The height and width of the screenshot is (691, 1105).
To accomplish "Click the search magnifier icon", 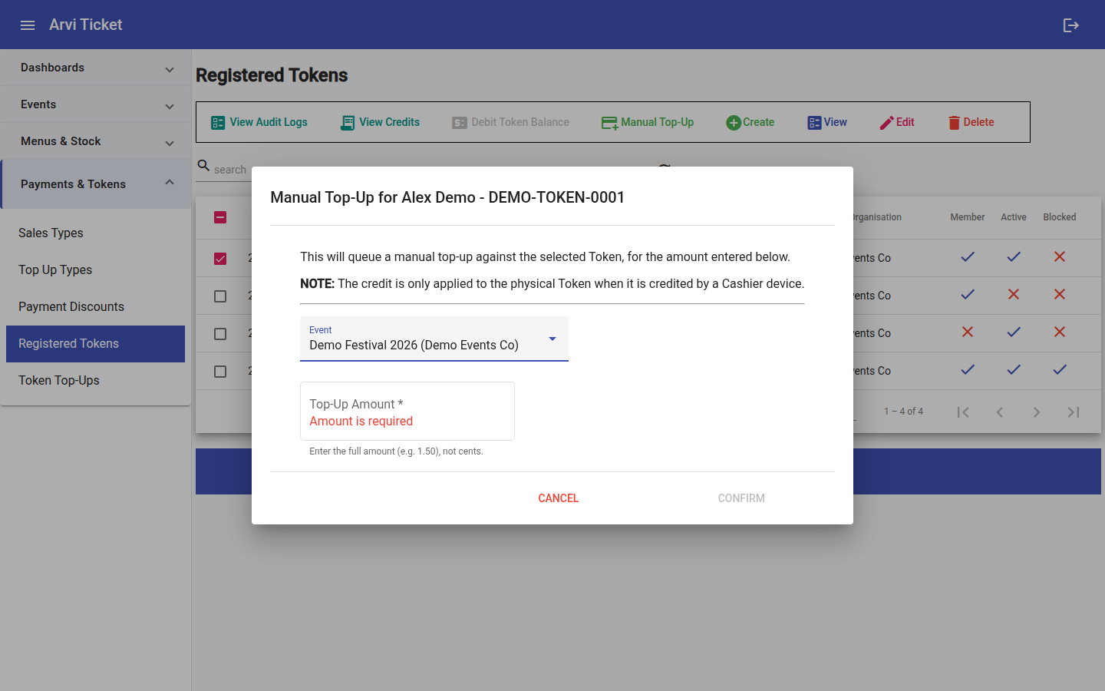I will 203,166.
